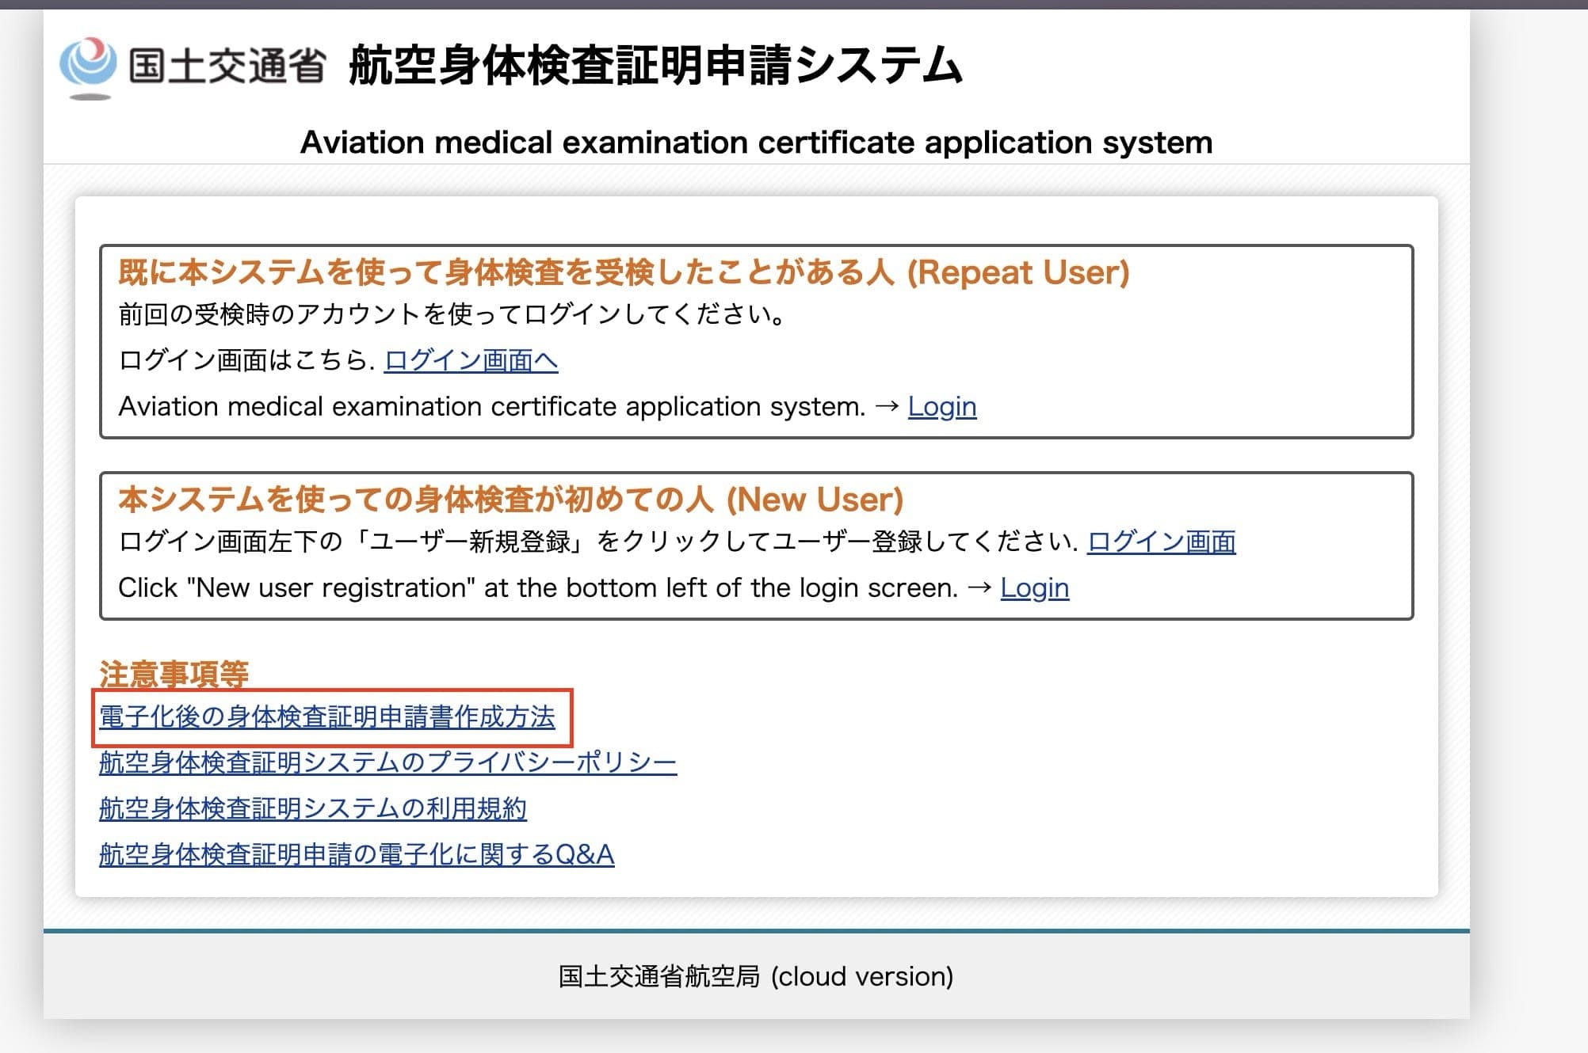The image size is (1588, 1053).
Task: Click the New User orange heading
Action: pyautogui.click(x=510, y=500)
